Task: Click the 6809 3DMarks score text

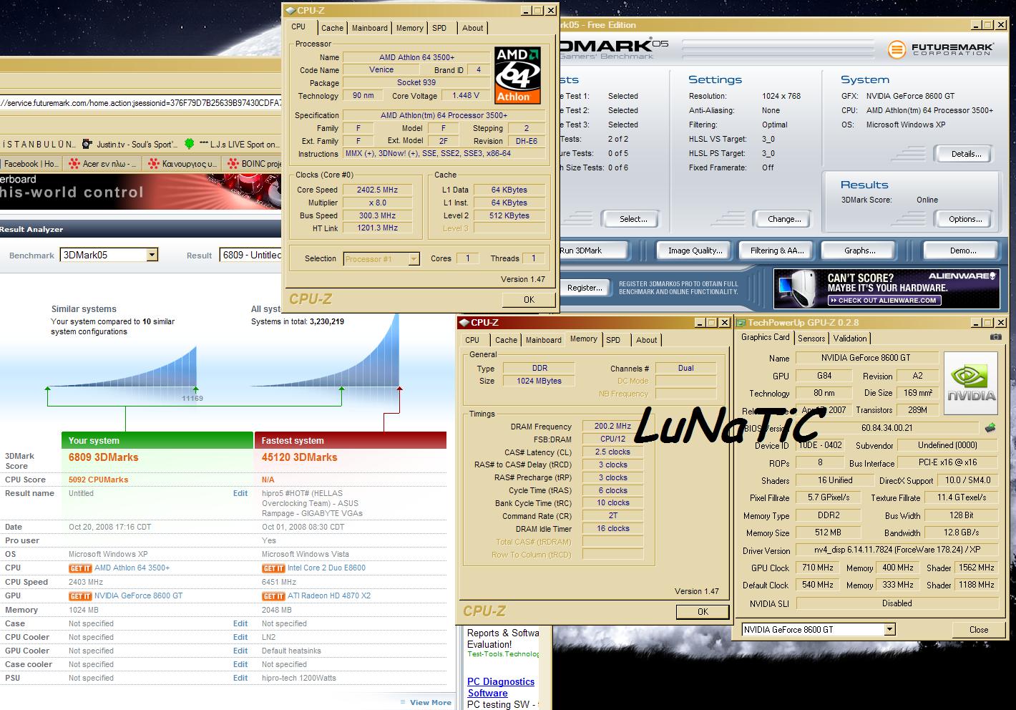Action: [104, 457]
